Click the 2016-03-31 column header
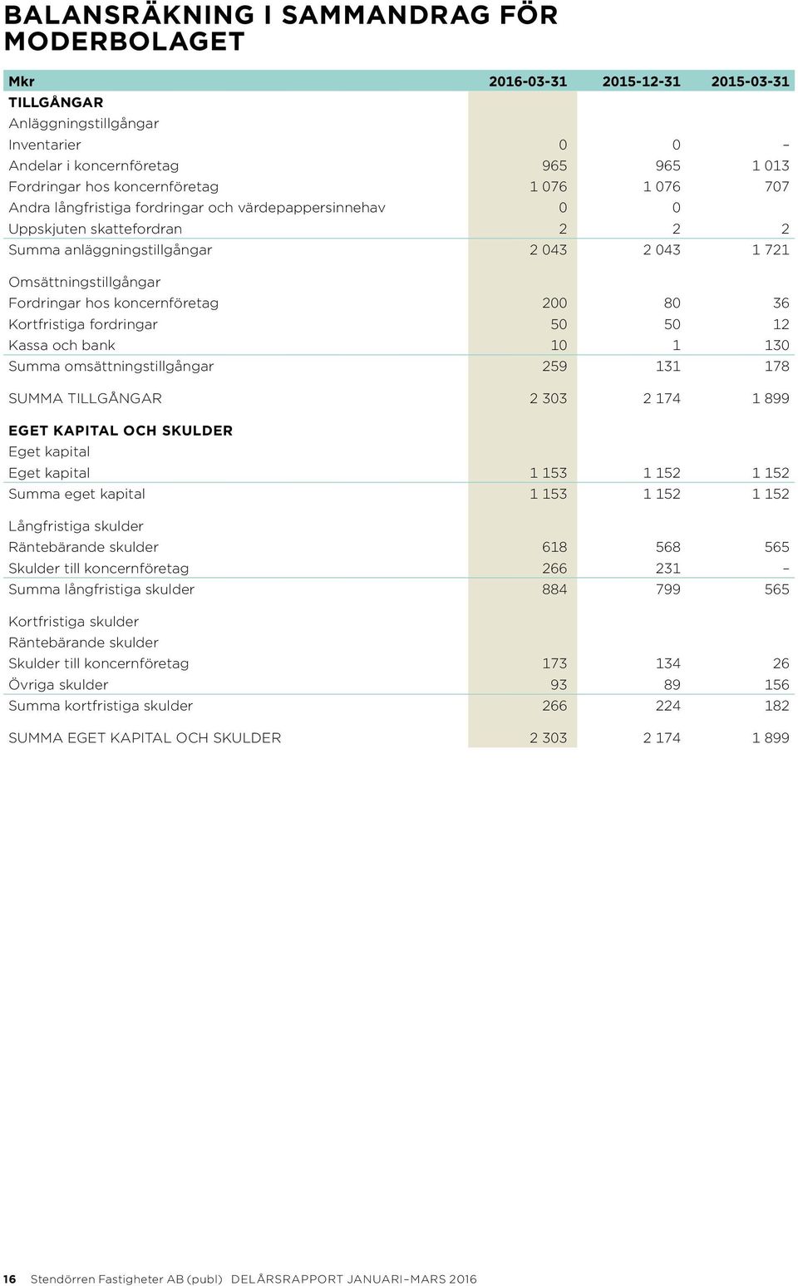This screenshot has width=798, height=1286. point(528,81)
